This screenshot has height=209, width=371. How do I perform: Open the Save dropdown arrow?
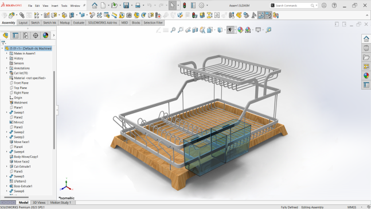point(132,5)
